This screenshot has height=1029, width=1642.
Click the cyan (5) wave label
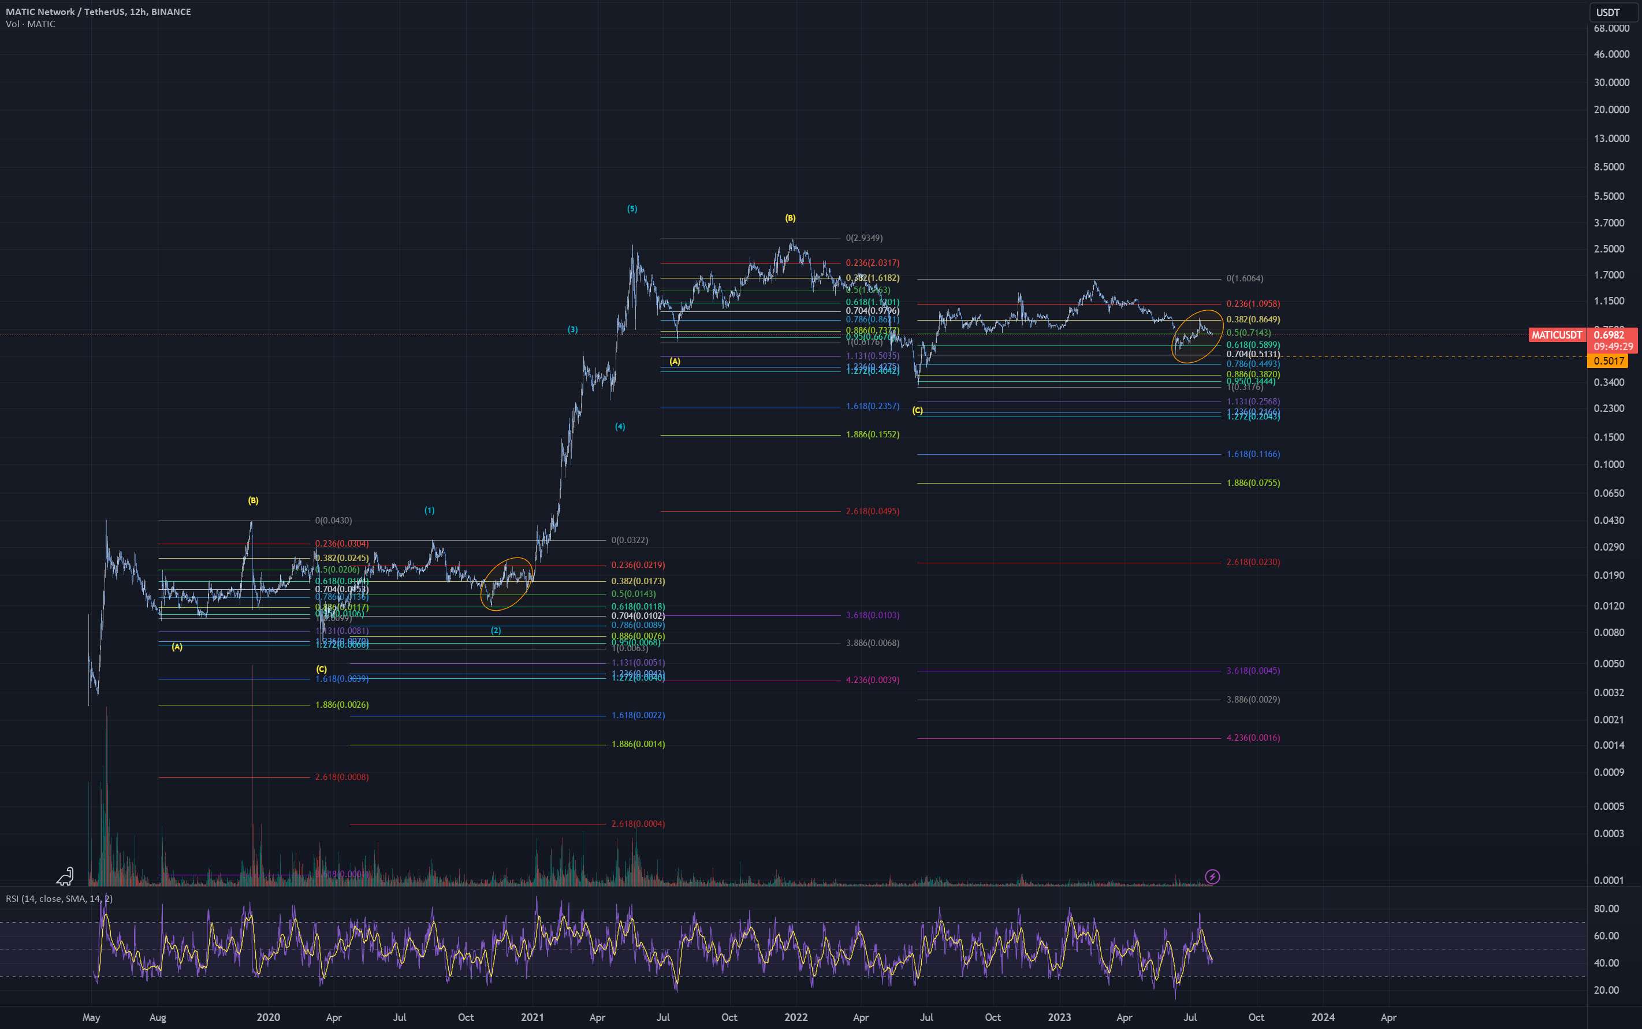[x=632, y=209]
